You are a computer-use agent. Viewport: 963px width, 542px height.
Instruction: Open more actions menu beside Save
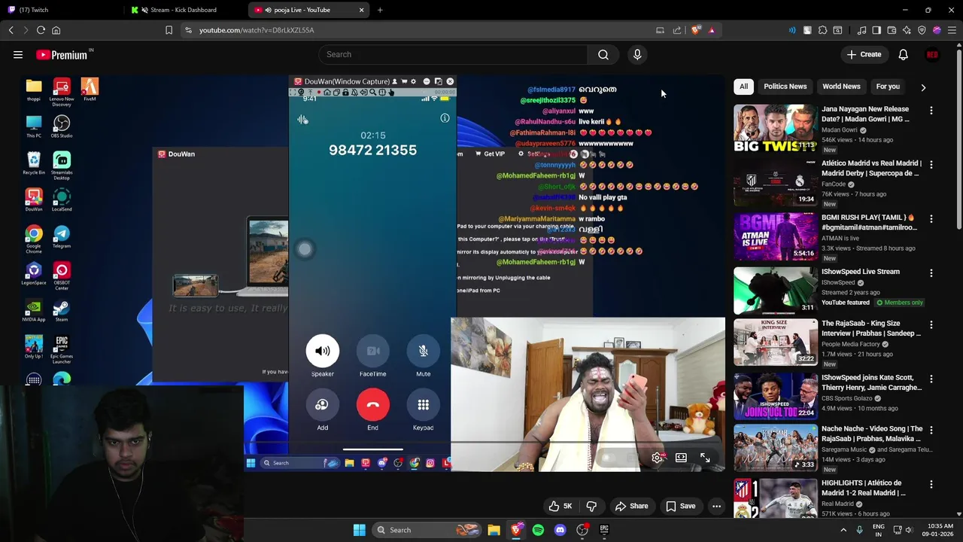716,506
